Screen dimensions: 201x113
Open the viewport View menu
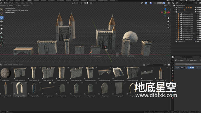click(18, 3)
